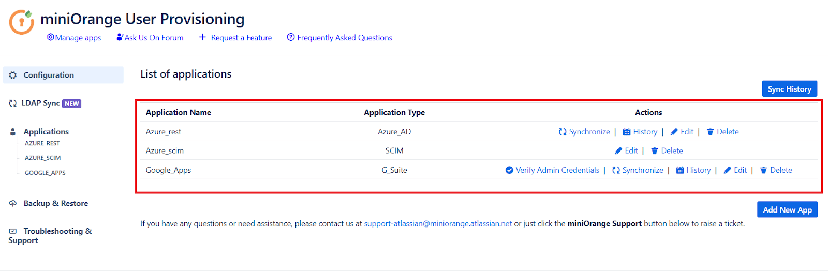This screenshot has height=272, width=828.
Task: Click the Application Type column header
Action: tap(394, 112)
